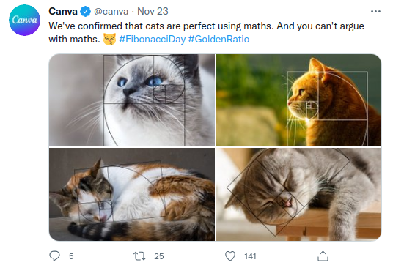Open the calico sleeping cat photo
This screenshot has height=268, width=393.
coord(132,194)
